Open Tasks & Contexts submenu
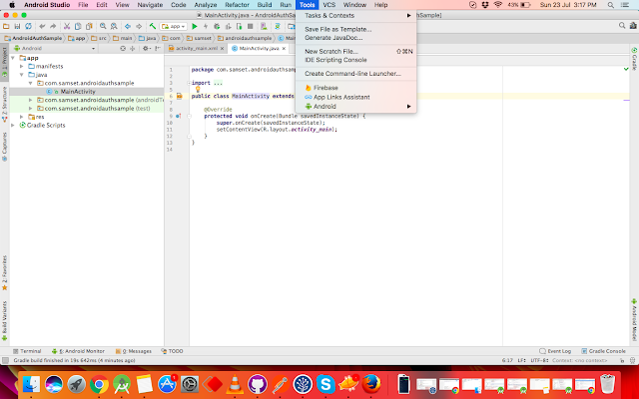This screenshot has width=639, height=399. click(355, 16)
